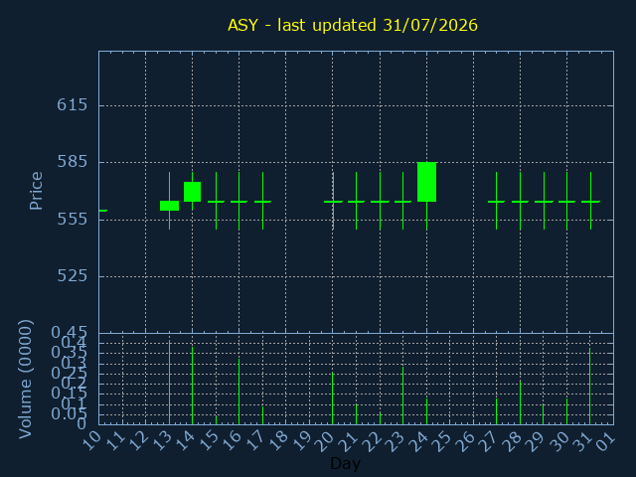Click the day 14 green candle body
The height and width of the screenshot is (477, 636).
click(192, 192)
